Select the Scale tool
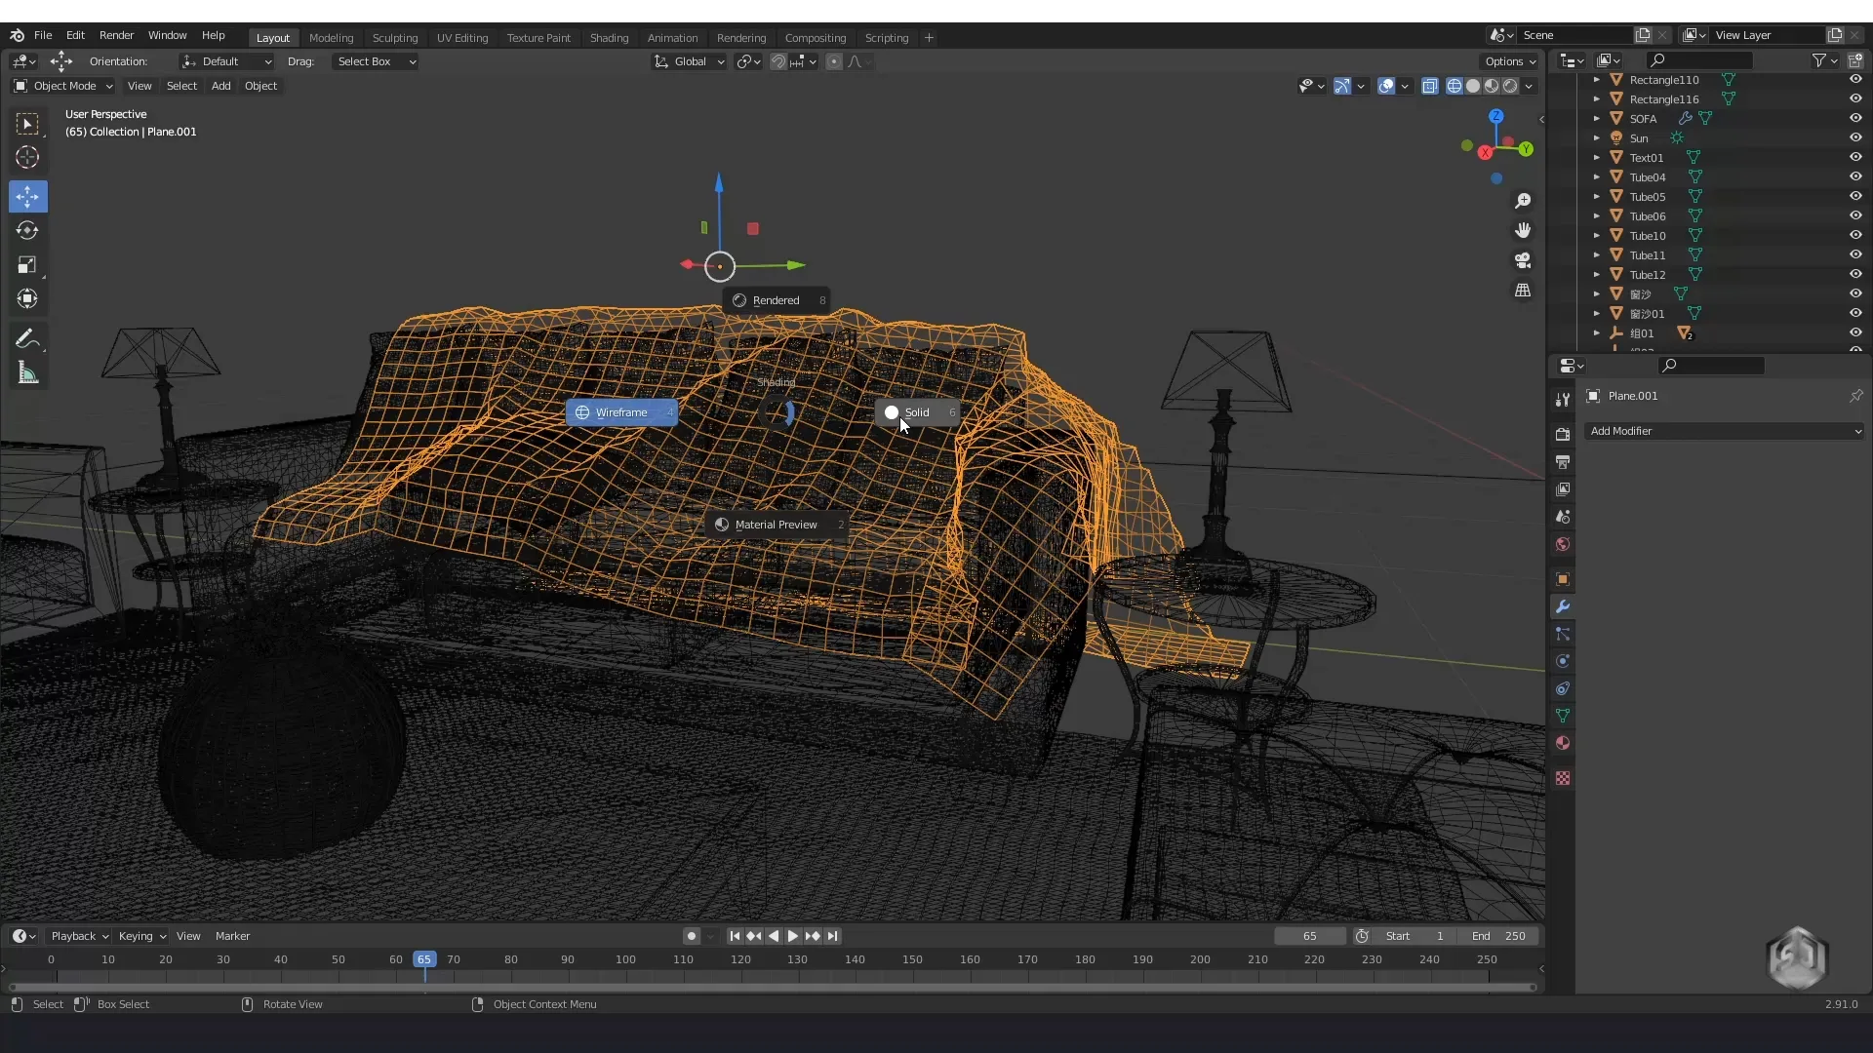 pyautogui.click(x=27, y=265)
